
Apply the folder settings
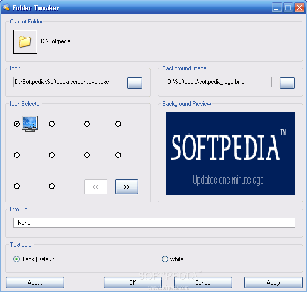tap(273, 282)
